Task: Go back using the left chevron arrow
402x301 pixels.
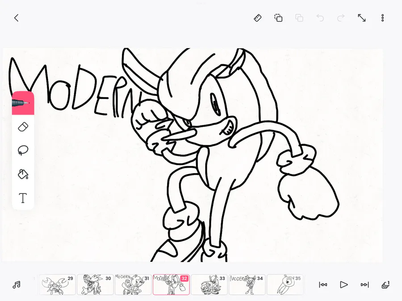Action: point(17,18)
